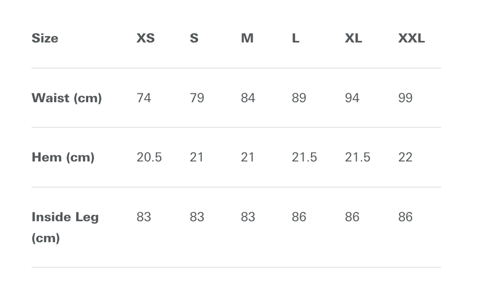Click the Size column header

[45, 38]
